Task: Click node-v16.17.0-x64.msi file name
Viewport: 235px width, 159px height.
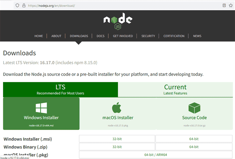Action: pyautogui.click(x=41, y=125)
